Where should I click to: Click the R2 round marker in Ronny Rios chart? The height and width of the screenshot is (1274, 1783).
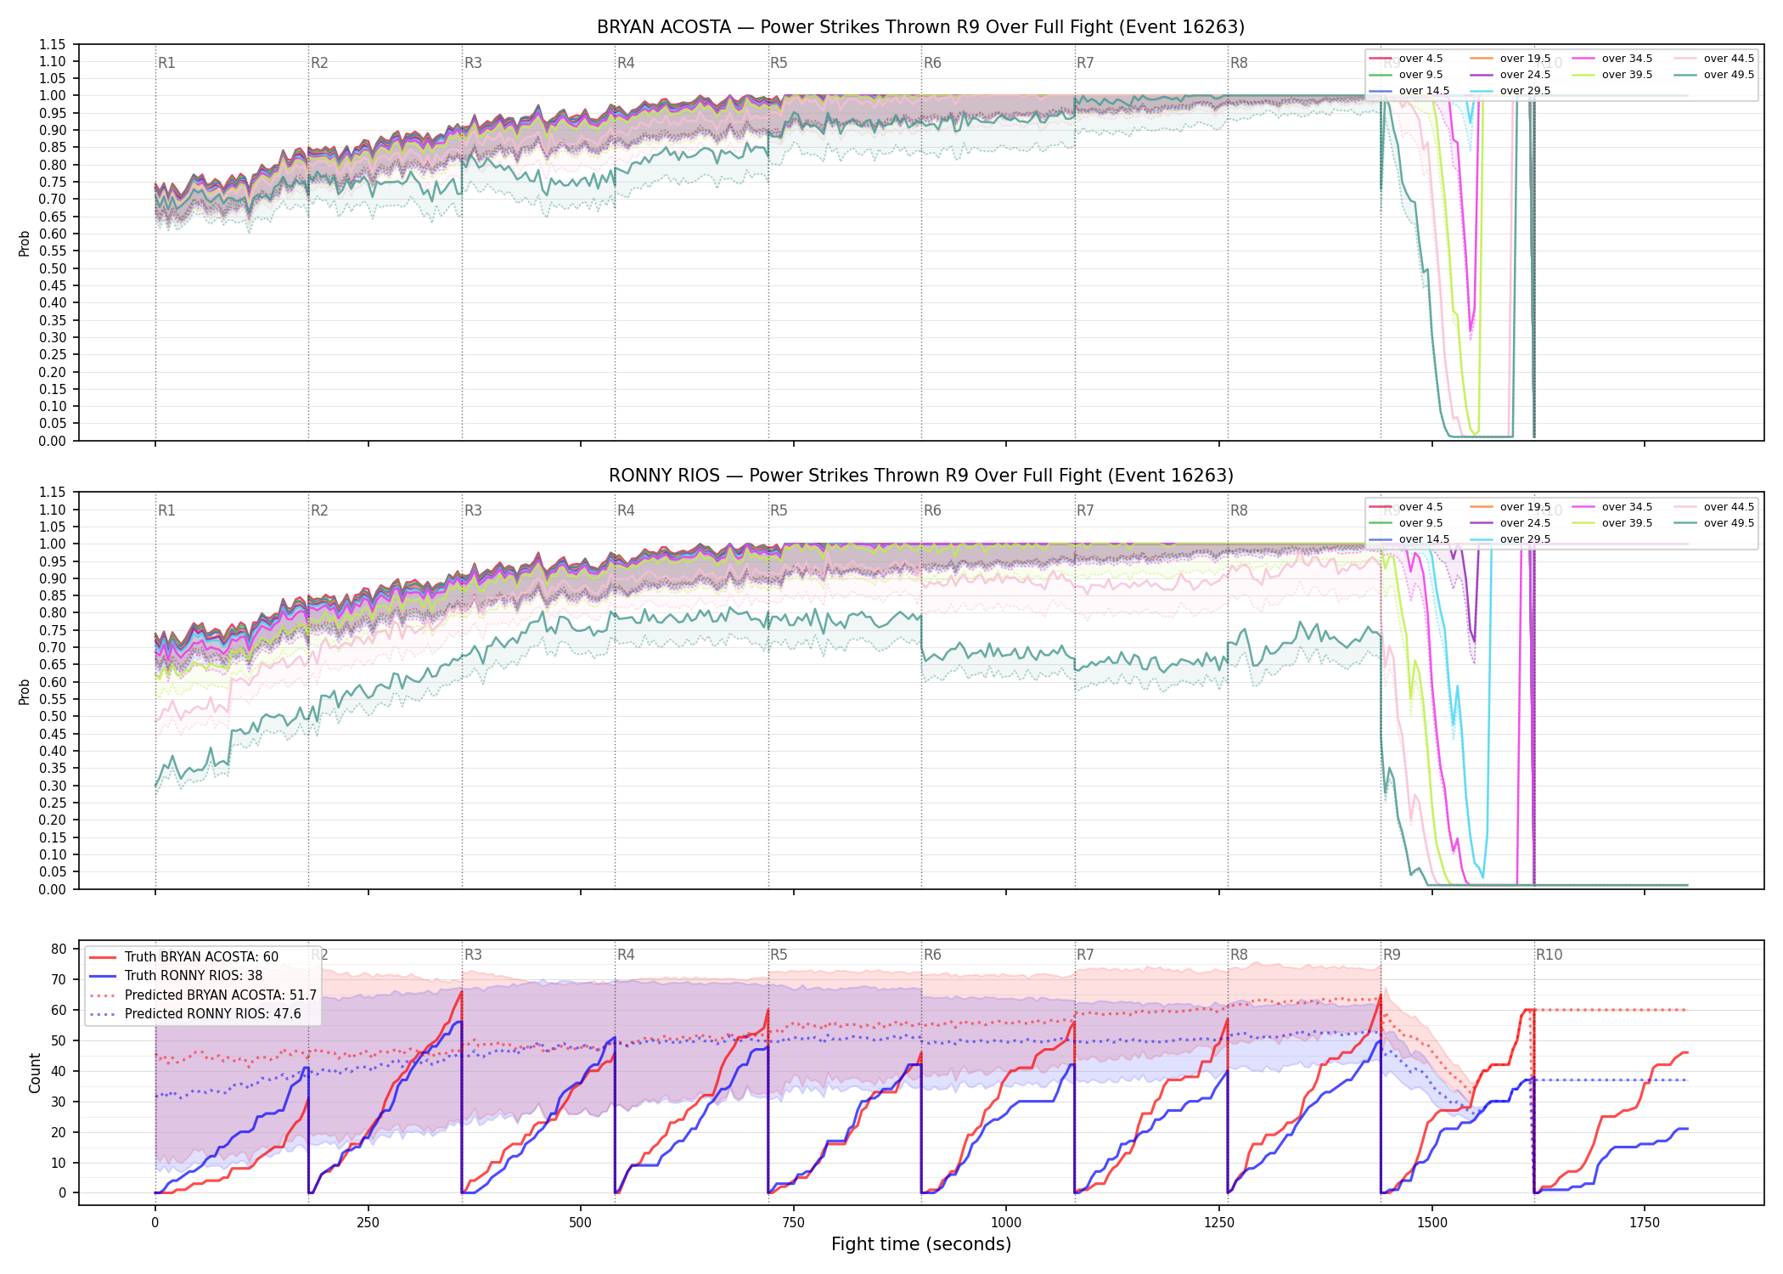click(319, 510)
